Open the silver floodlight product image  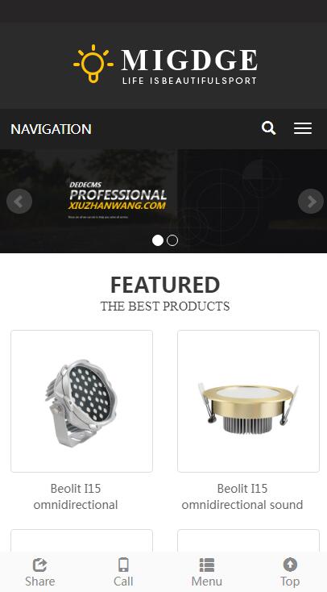point(82,402)
